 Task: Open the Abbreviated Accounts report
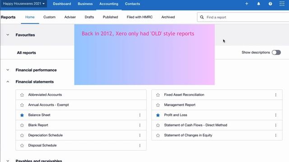[x=45, y=95]
